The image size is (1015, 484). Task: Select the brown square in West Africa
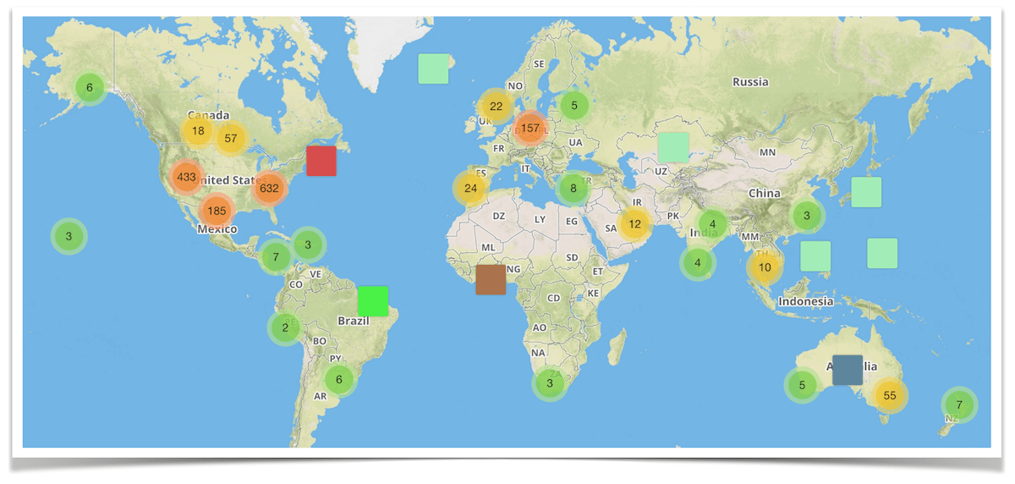(x=491, y=280)
